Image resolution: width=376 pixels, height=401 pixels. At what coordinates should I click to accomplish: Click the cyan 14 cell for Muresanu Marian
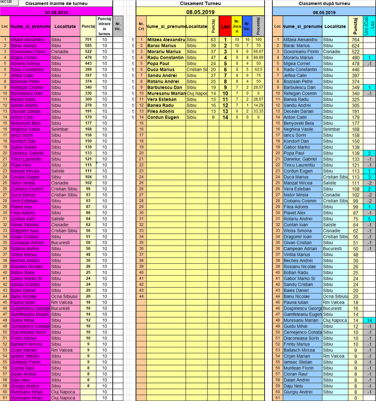[x=369, y=320]
